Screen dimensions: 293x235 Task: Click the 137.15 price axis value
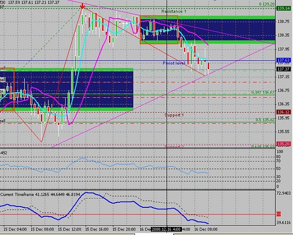point(283,77)
